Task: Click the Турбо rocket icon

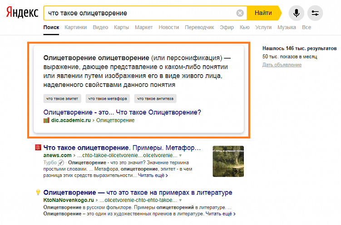Action: tap(61, 162)
